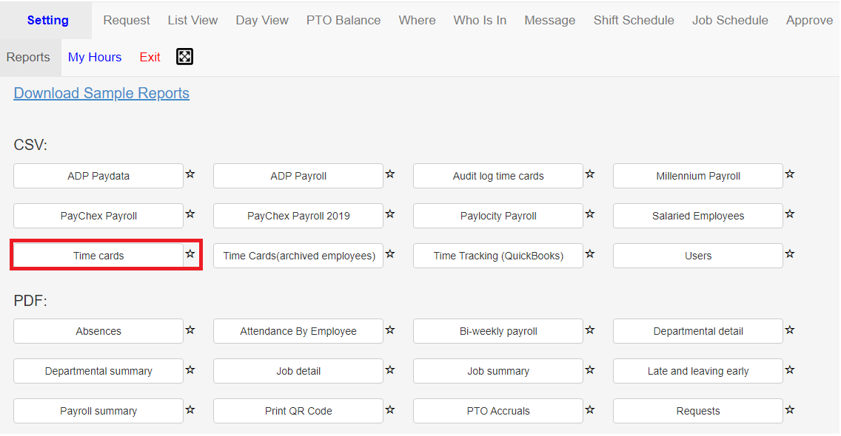This screenshot has height=436, width=841.
Task: Star the Time Tracking (QuickBooks) report
Action: pos(590,254)
